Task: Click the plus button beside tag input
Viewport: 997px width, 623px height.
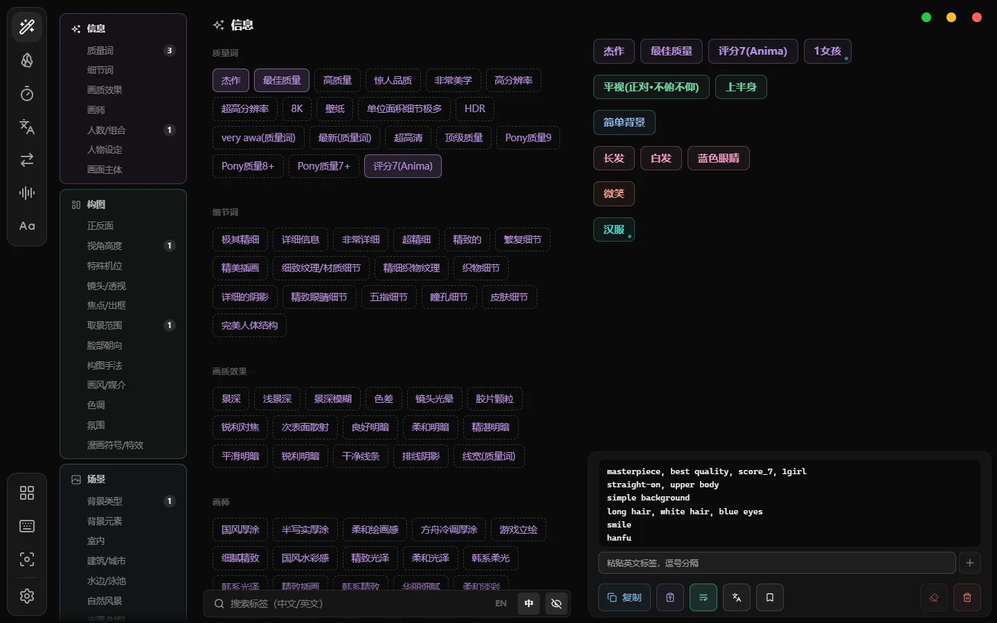Action: pos(970,563)
